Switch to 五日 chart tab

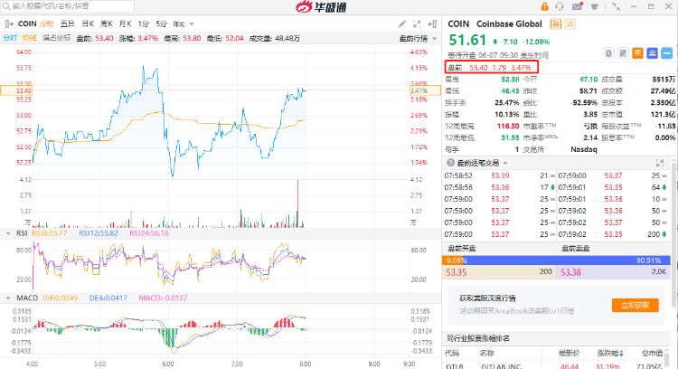click(67, 24)
